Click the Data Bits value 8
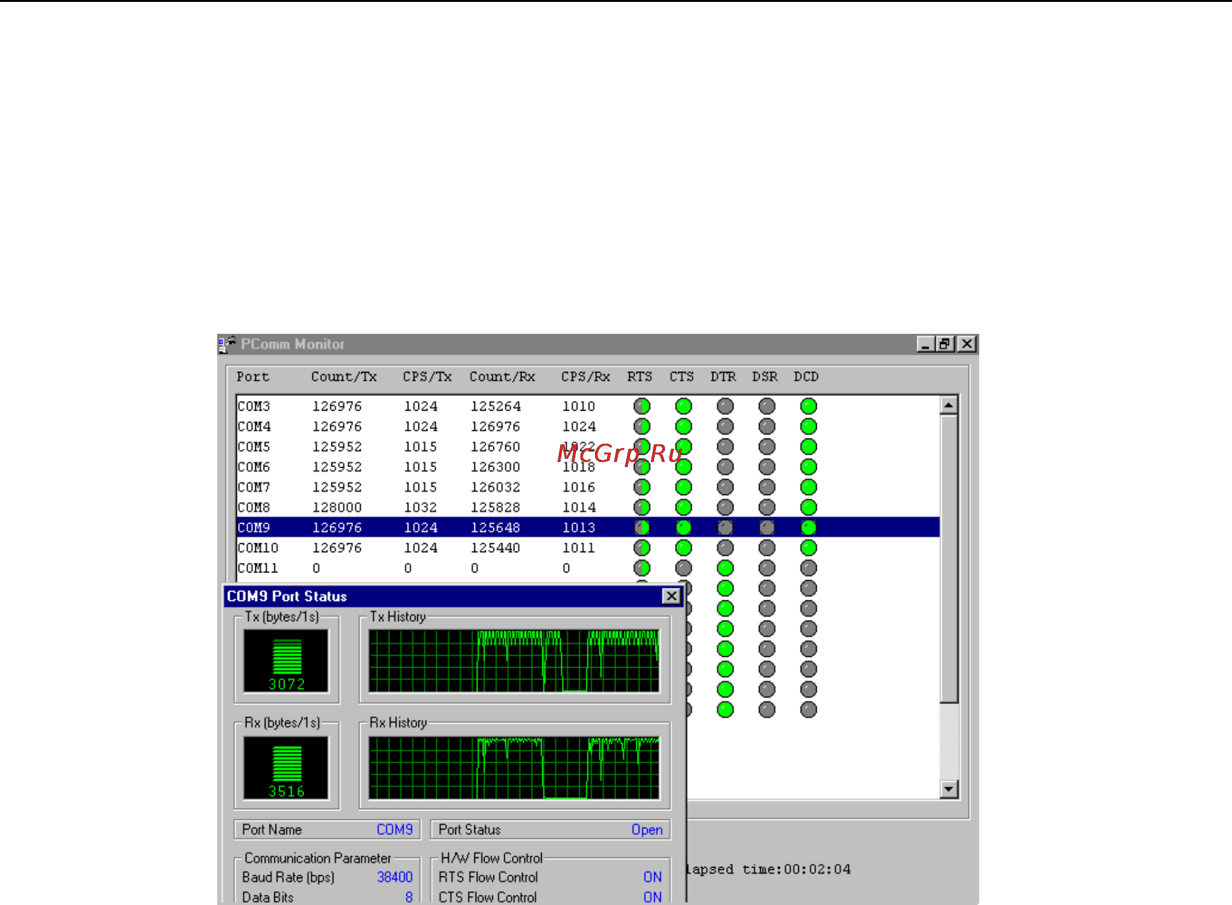The image size is (1232, 905). (409, 897)
